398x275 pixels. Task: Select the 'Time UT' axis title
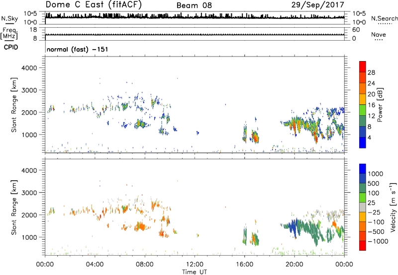point(195,272)
